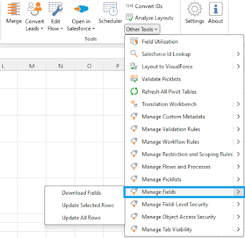Select column M header
The height and width of the screenshot is (238, 245).
[32, 66]
